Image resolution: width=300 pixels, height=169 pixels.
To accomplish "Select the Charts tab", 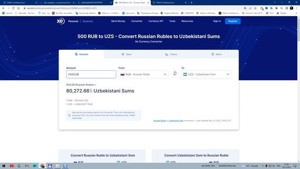I will 171,54.
